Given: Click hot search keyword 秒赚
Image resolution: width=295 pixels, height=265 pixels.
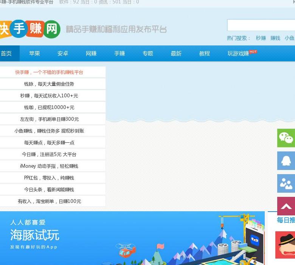Looking at the screenshot, I should pyautogui.click(x=261, y=38).
